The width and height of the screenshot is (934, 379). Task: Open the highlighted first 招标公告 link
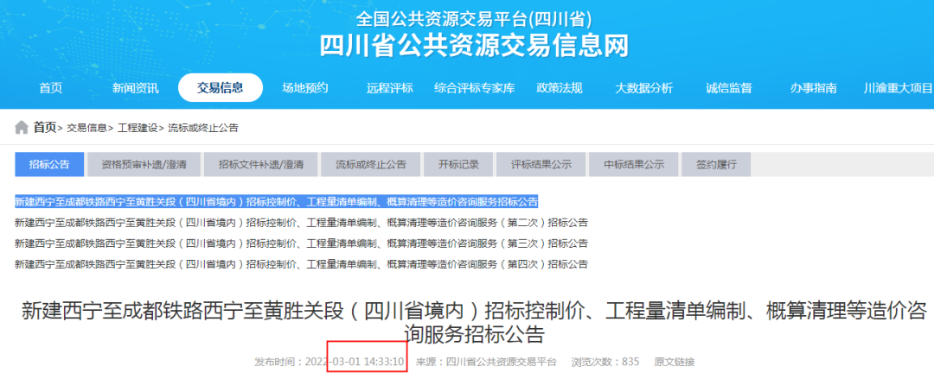point(277,202)
